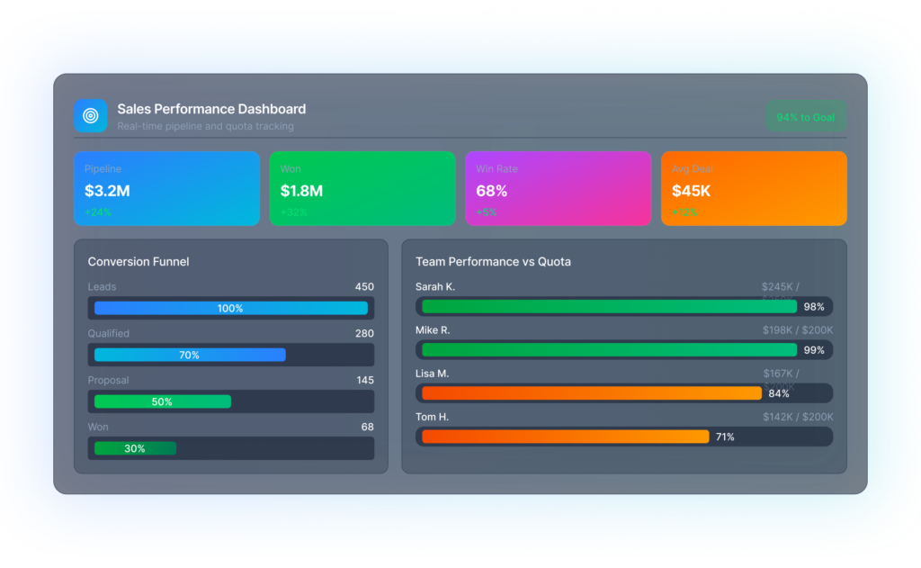Click the target logo icon in header

pyautogui.click(x=90, y=116)
